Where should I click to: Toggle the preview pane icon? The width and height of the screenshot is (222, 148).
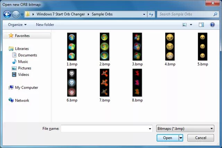[201, 25]
